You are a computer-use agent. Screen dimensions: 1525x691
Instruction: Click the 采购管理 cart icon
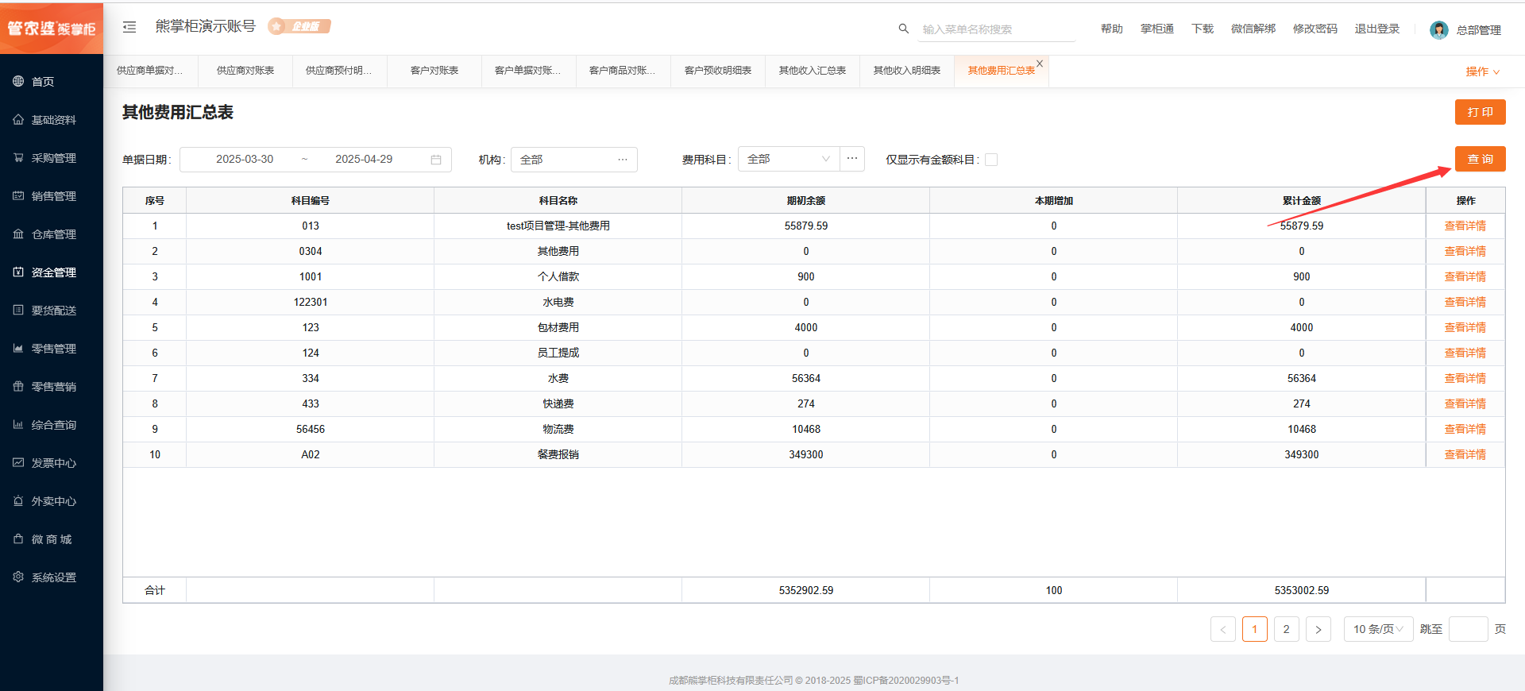pos(18,157)
